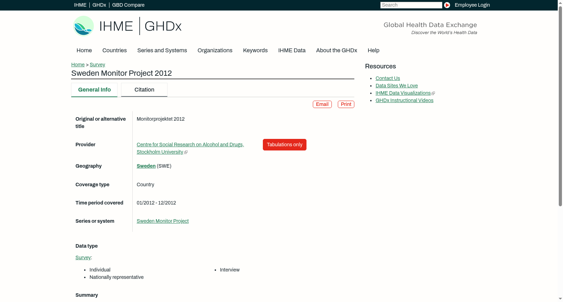Open the Help menu item
This screenshot has width=563, height=302.
[373, 50]
